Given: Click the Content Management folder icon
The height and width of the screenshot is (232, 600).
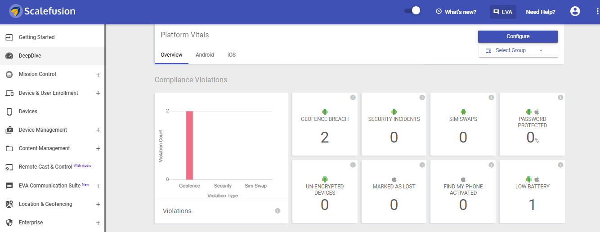Looking at the screenshot, I should point(9,148).
